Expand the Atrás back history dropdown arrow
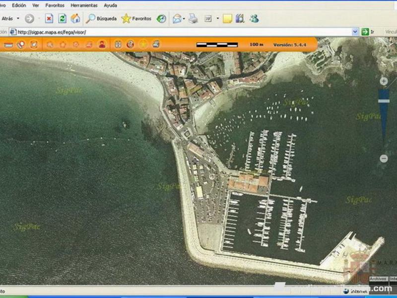 18,19
